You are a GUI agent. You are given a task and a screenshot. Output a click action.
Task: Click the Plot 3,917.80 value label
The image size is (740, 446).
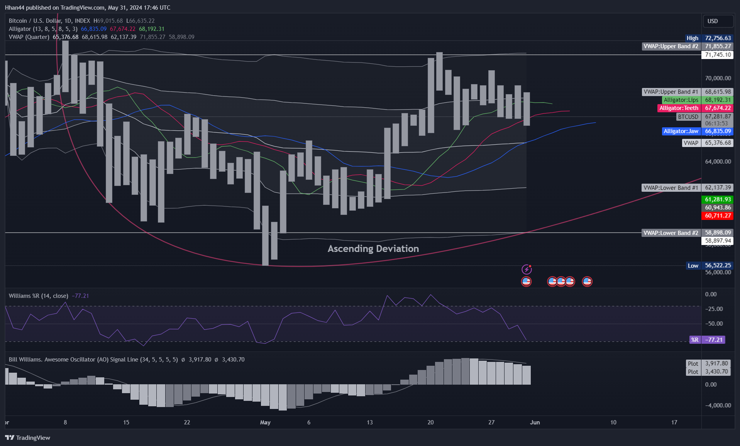click(708, 363)
